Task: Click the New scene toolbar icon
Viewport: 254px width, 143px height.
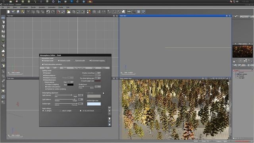Action: (x=8, y=12)
